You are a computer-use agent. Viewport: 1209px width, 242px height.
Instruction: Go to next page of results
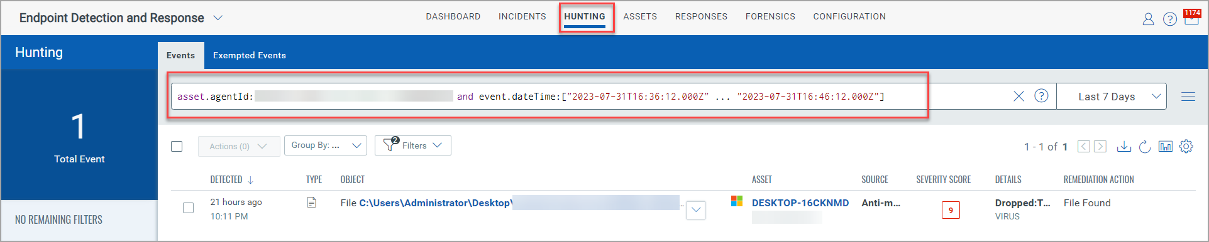[1100, 146]
